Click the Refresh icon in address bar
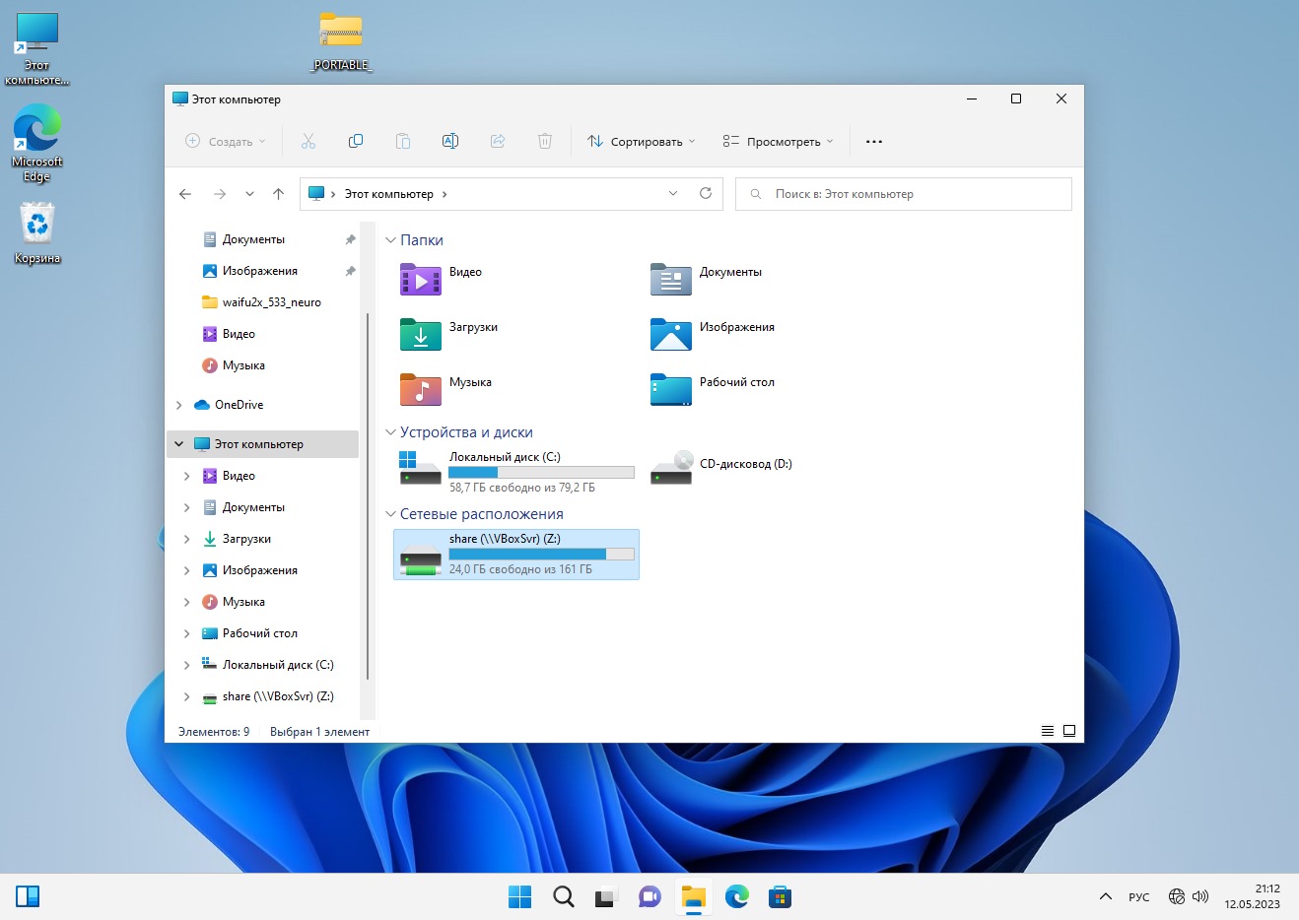 pyautogui.click(x=706, y=193)
